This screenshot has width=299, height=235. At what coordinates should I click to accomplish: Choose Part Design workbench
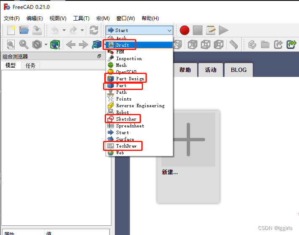[x=139, y=79]
